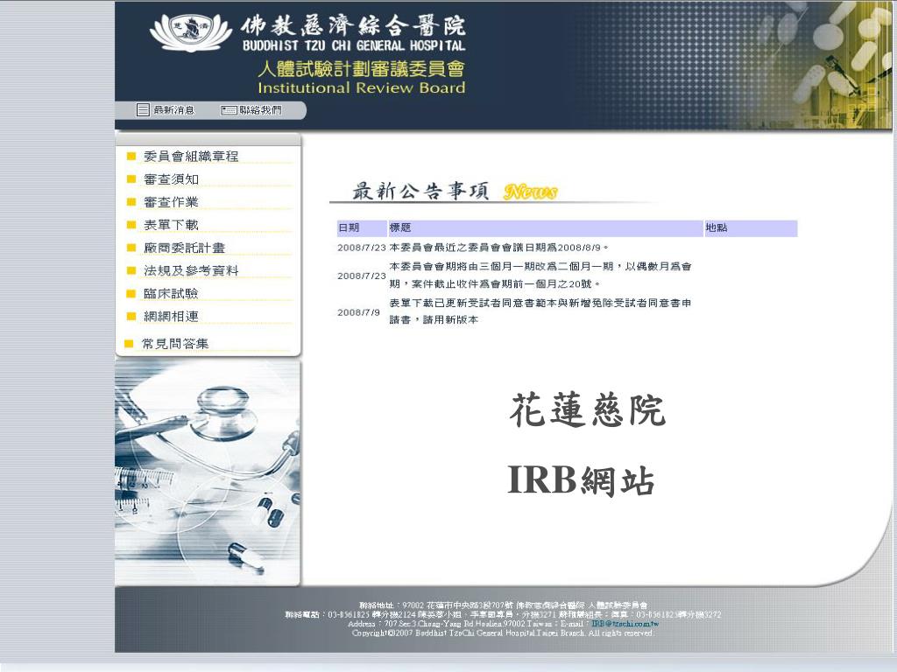Image resolution: width=897 pixels, height=672 pixels.
Task: Click the Copyright 2007 footer line
Action: tap(503, 633)
